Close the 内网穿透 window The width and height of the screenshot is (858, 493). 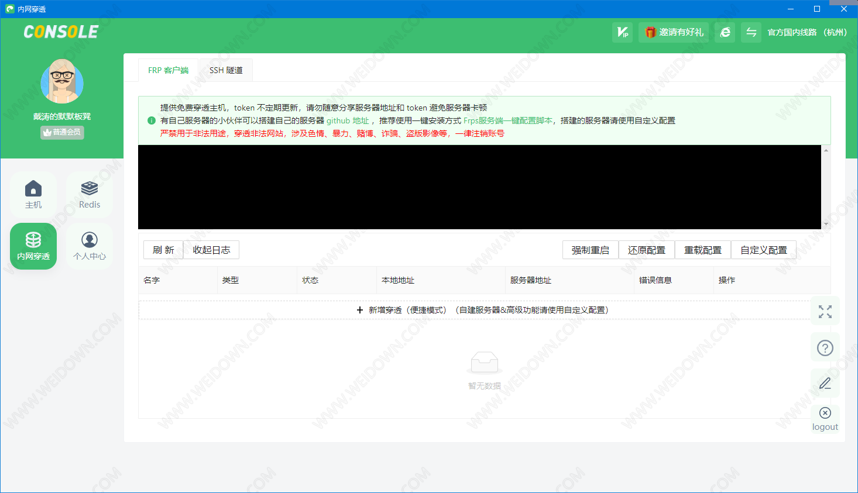tap(844, 9)
